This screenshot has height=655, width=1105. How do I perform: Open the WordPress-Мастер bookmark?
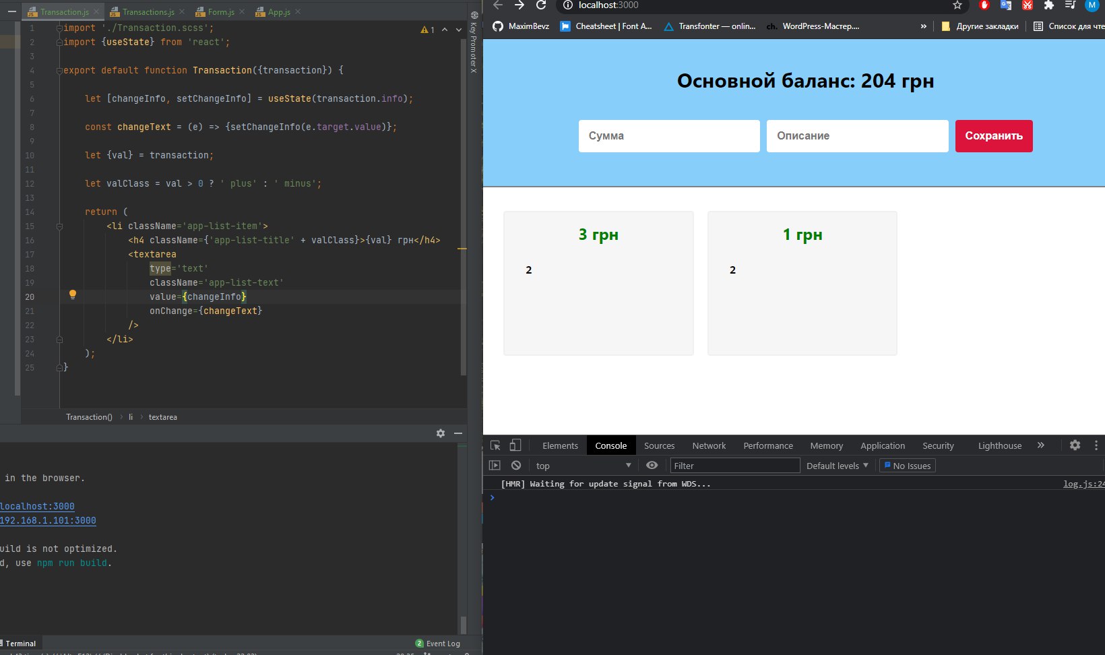click(813, 26)
